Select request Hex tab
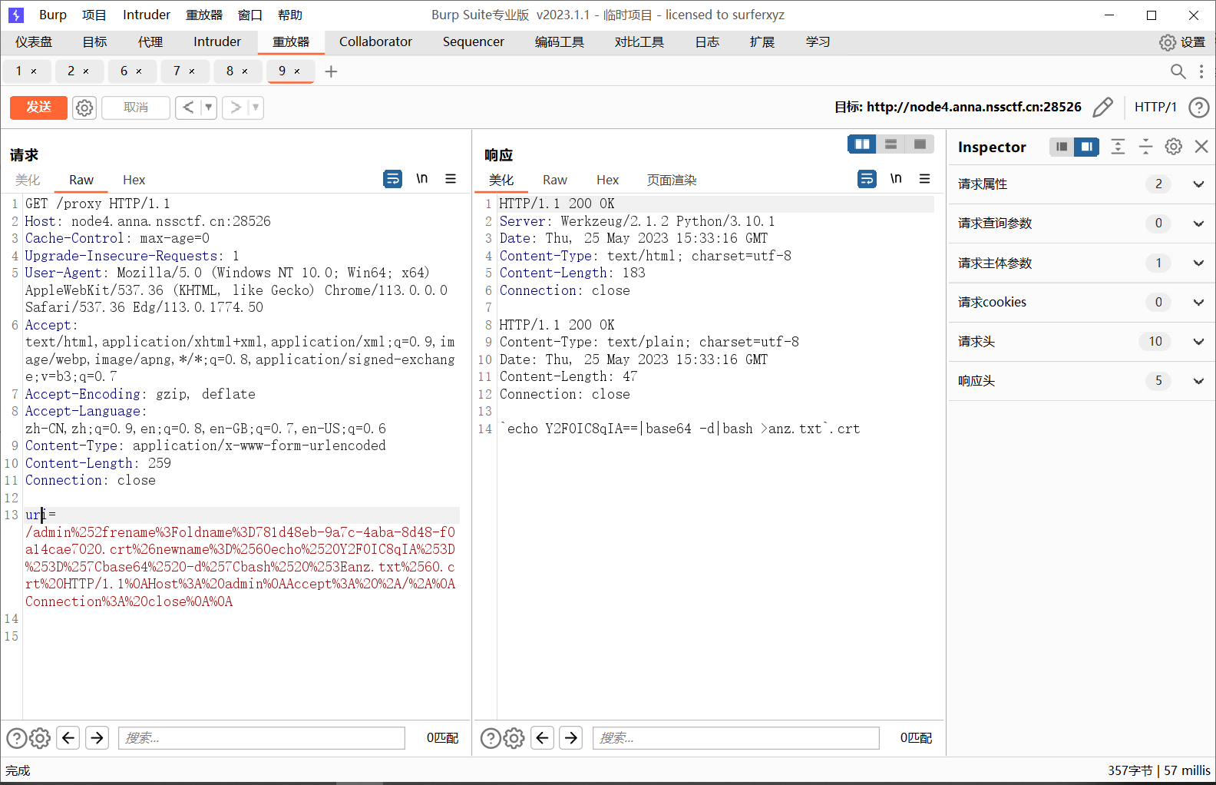 click(x=134, y=180)
